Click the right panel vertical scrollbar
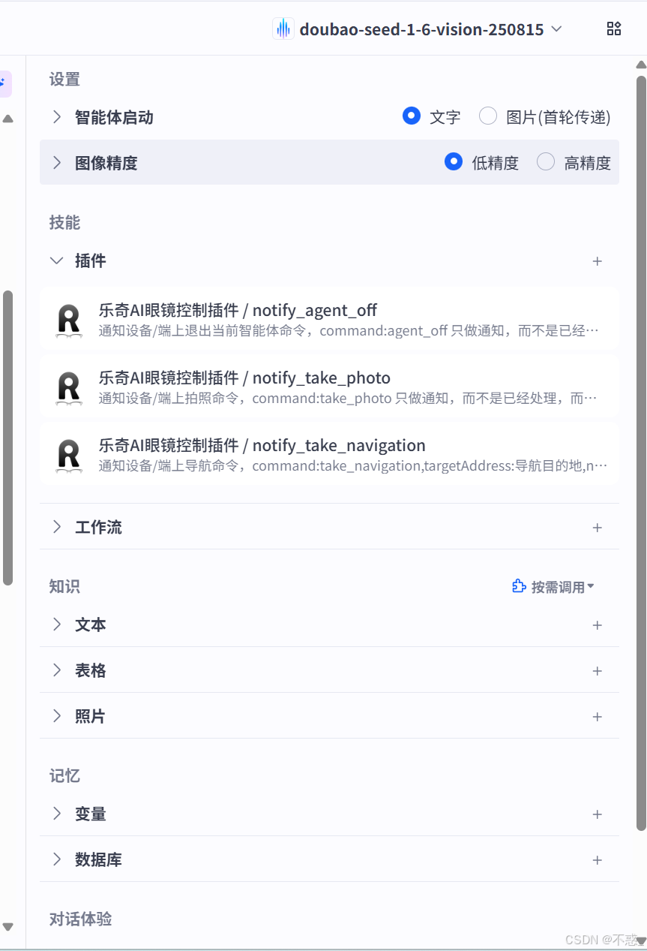647x951 pixels. 641,453
